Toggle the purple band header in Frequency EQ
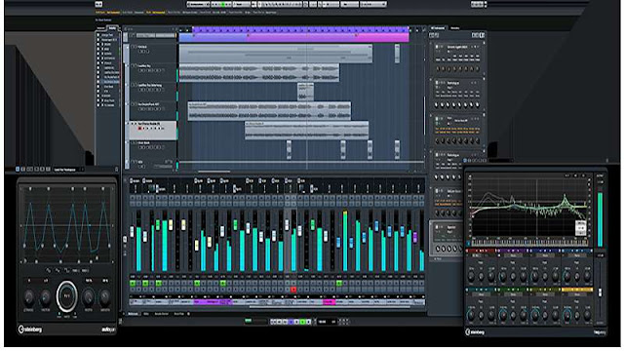The width and height of the screenshot is (624, 351). tap(513, 252)
